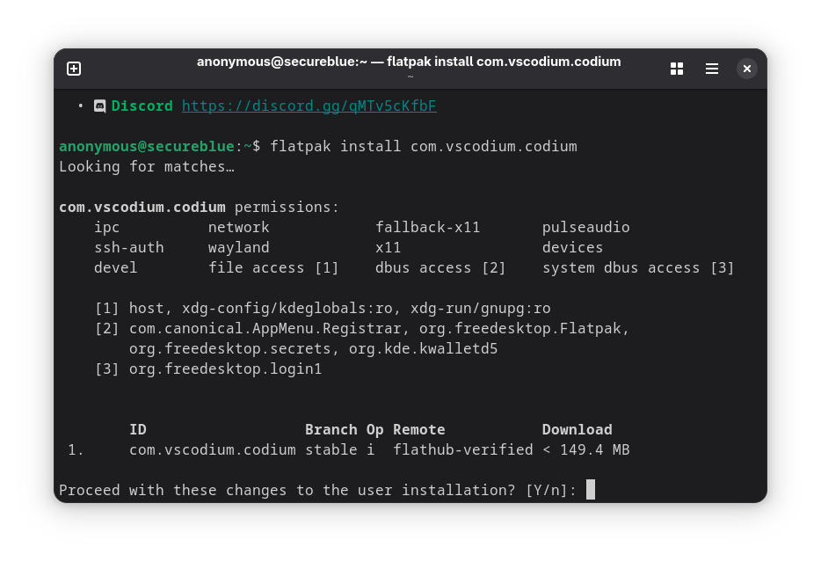
Task: Click 'system dbus access [3]' permission
Action: click(638, 267)
